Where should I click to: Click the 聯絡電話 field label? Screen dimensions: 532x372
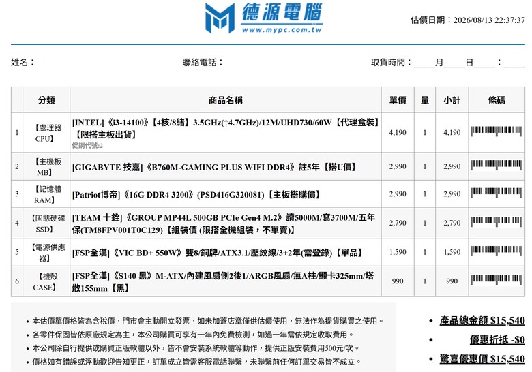click(203, 62)
